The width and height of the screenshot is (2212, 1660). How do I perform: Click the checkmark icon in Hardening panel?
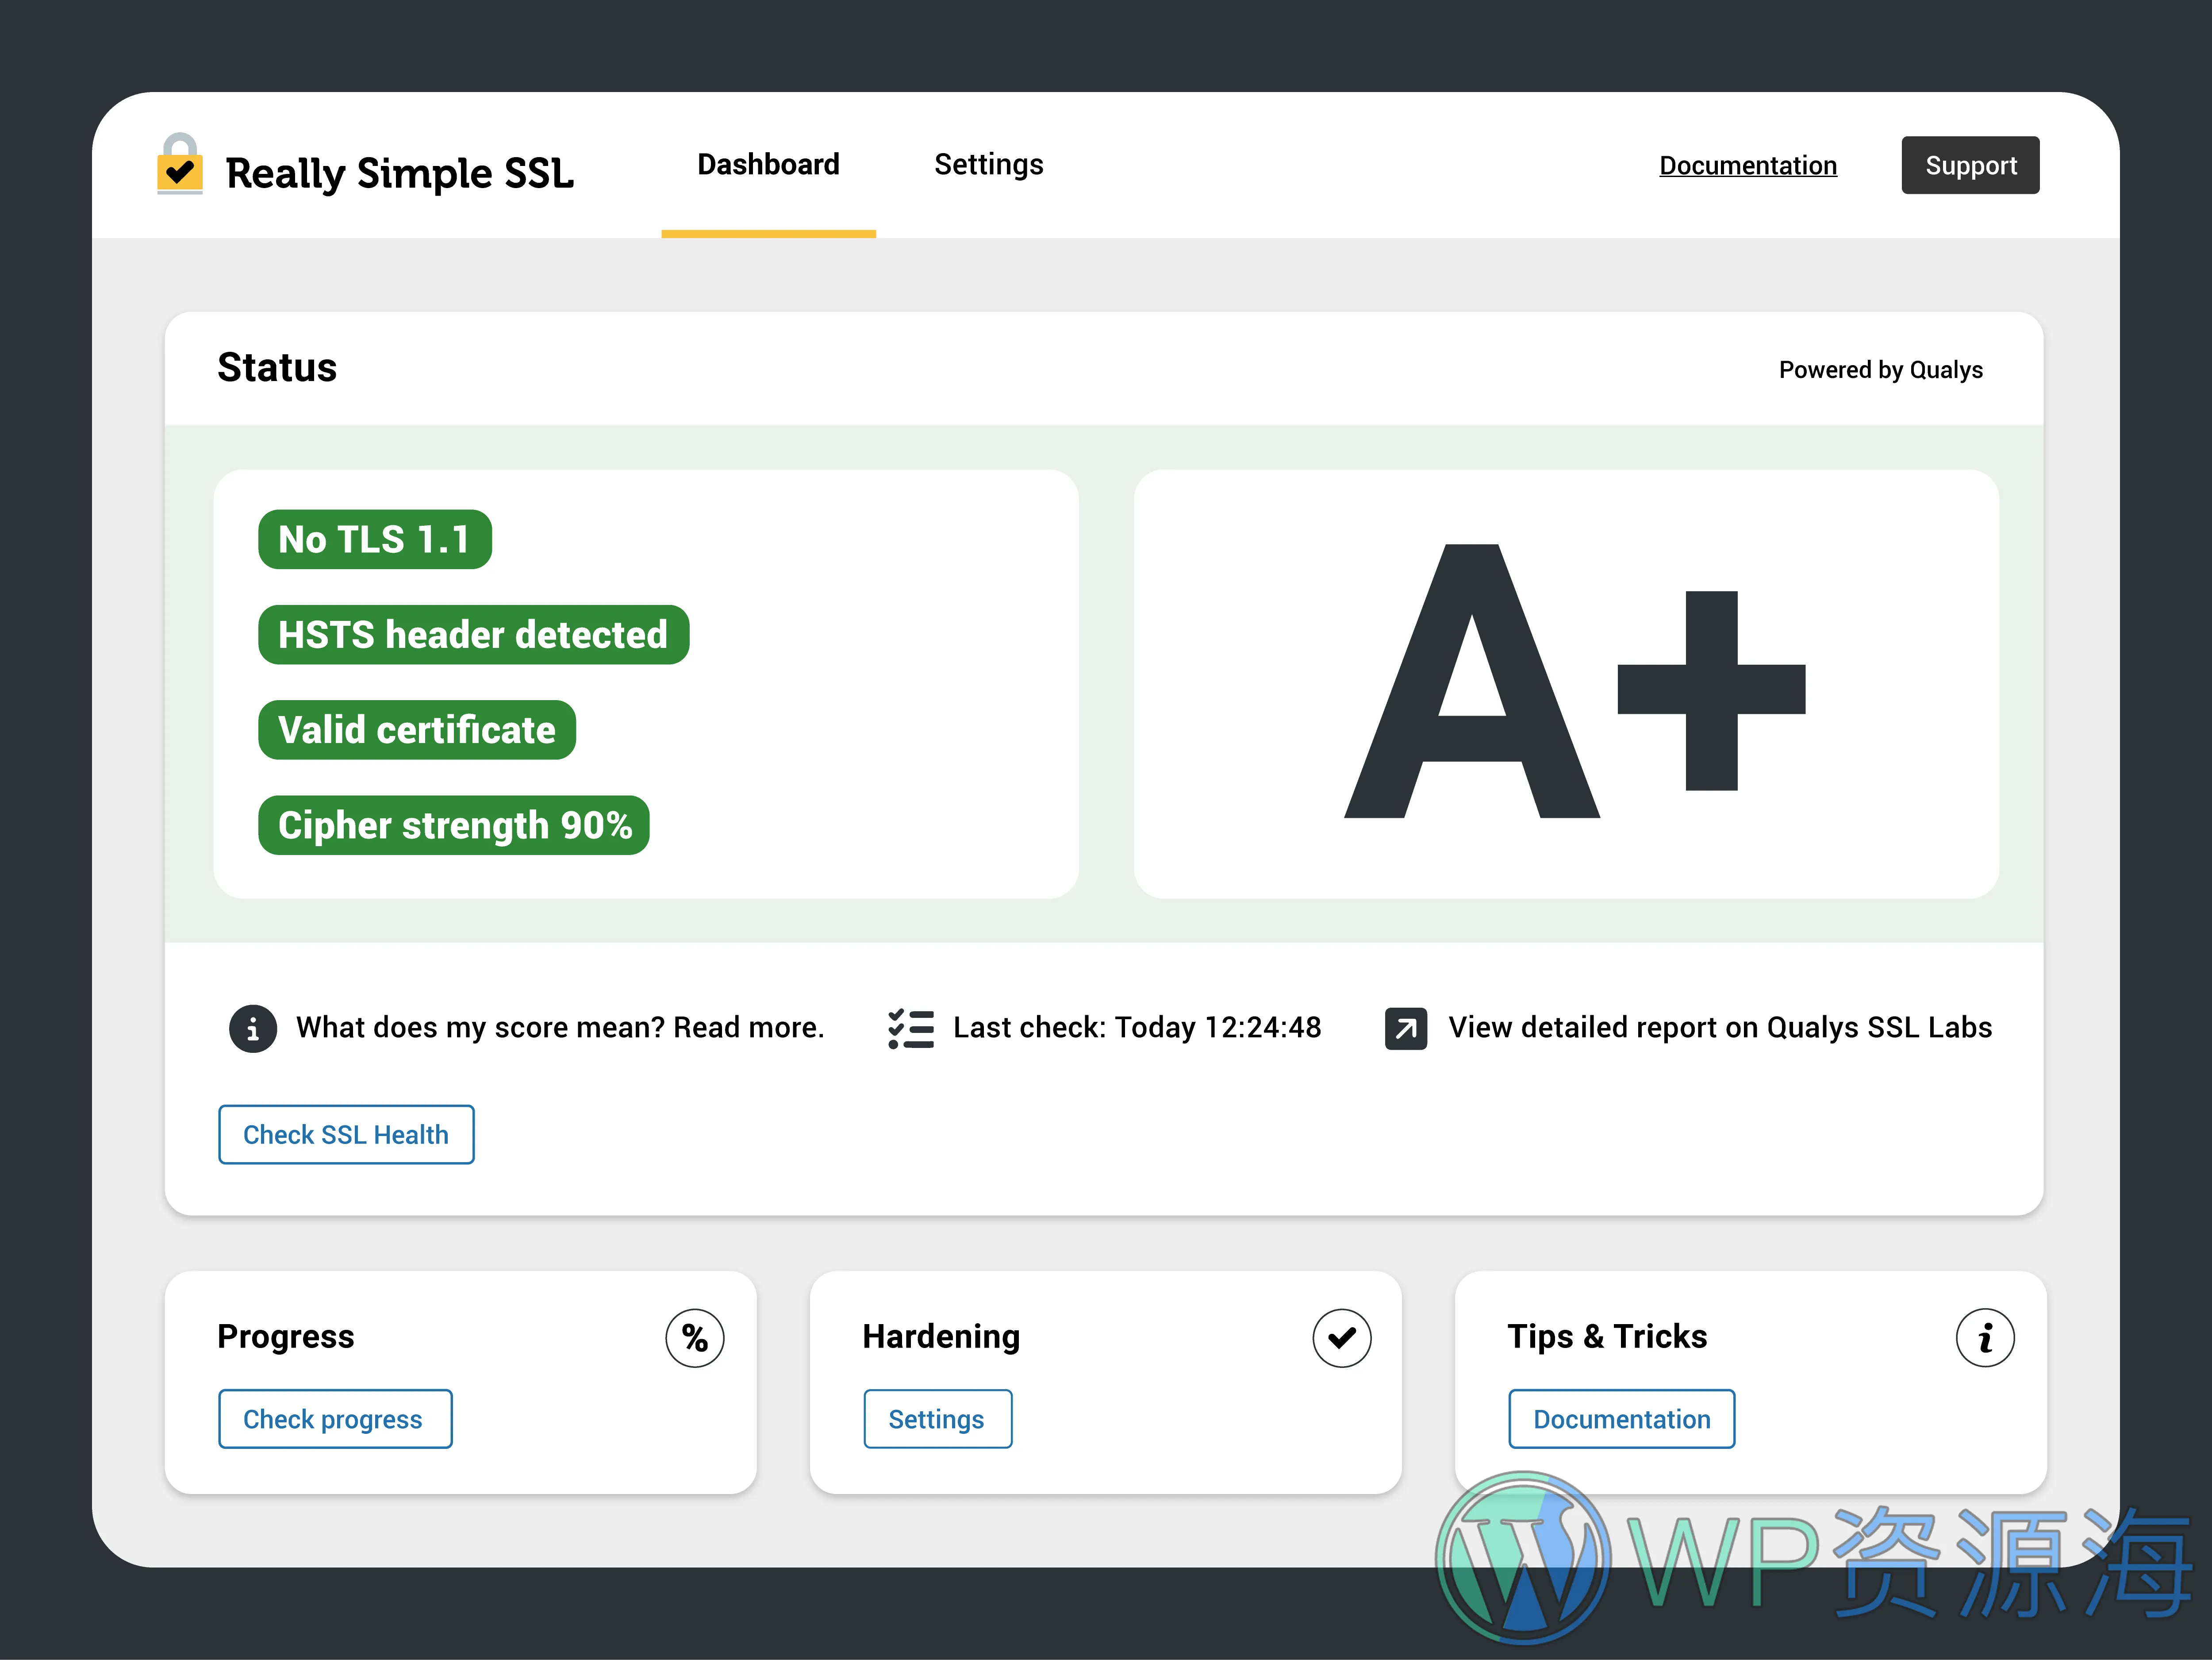[1342, 1336]
